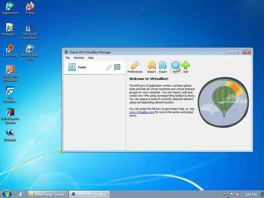Viewport: 264px width, 198px height.
Task: Click the Welcome to VirtualBox! heading
Action: coord(149,79)
